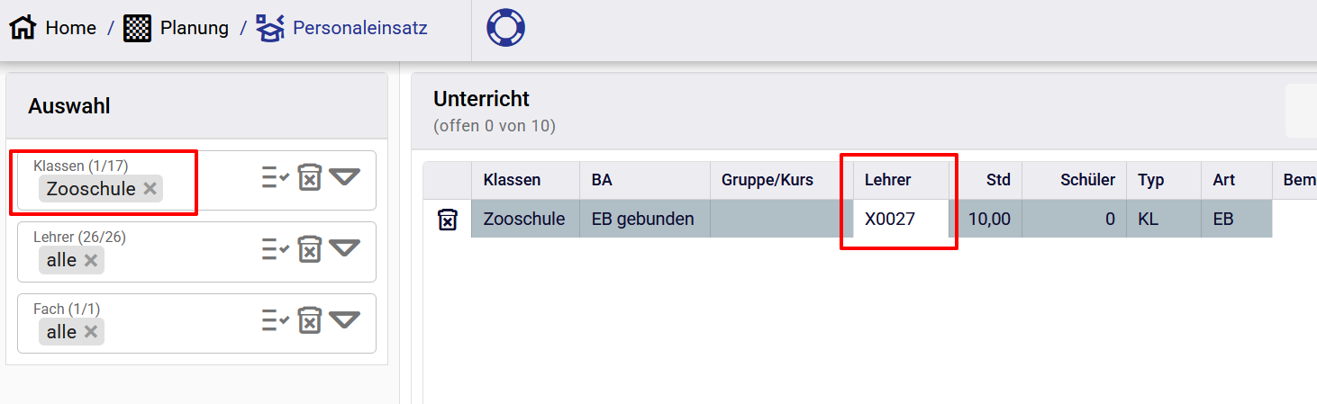Expand the Klassen dropdown arrow

pyautogui.click(x=344, y=177)
